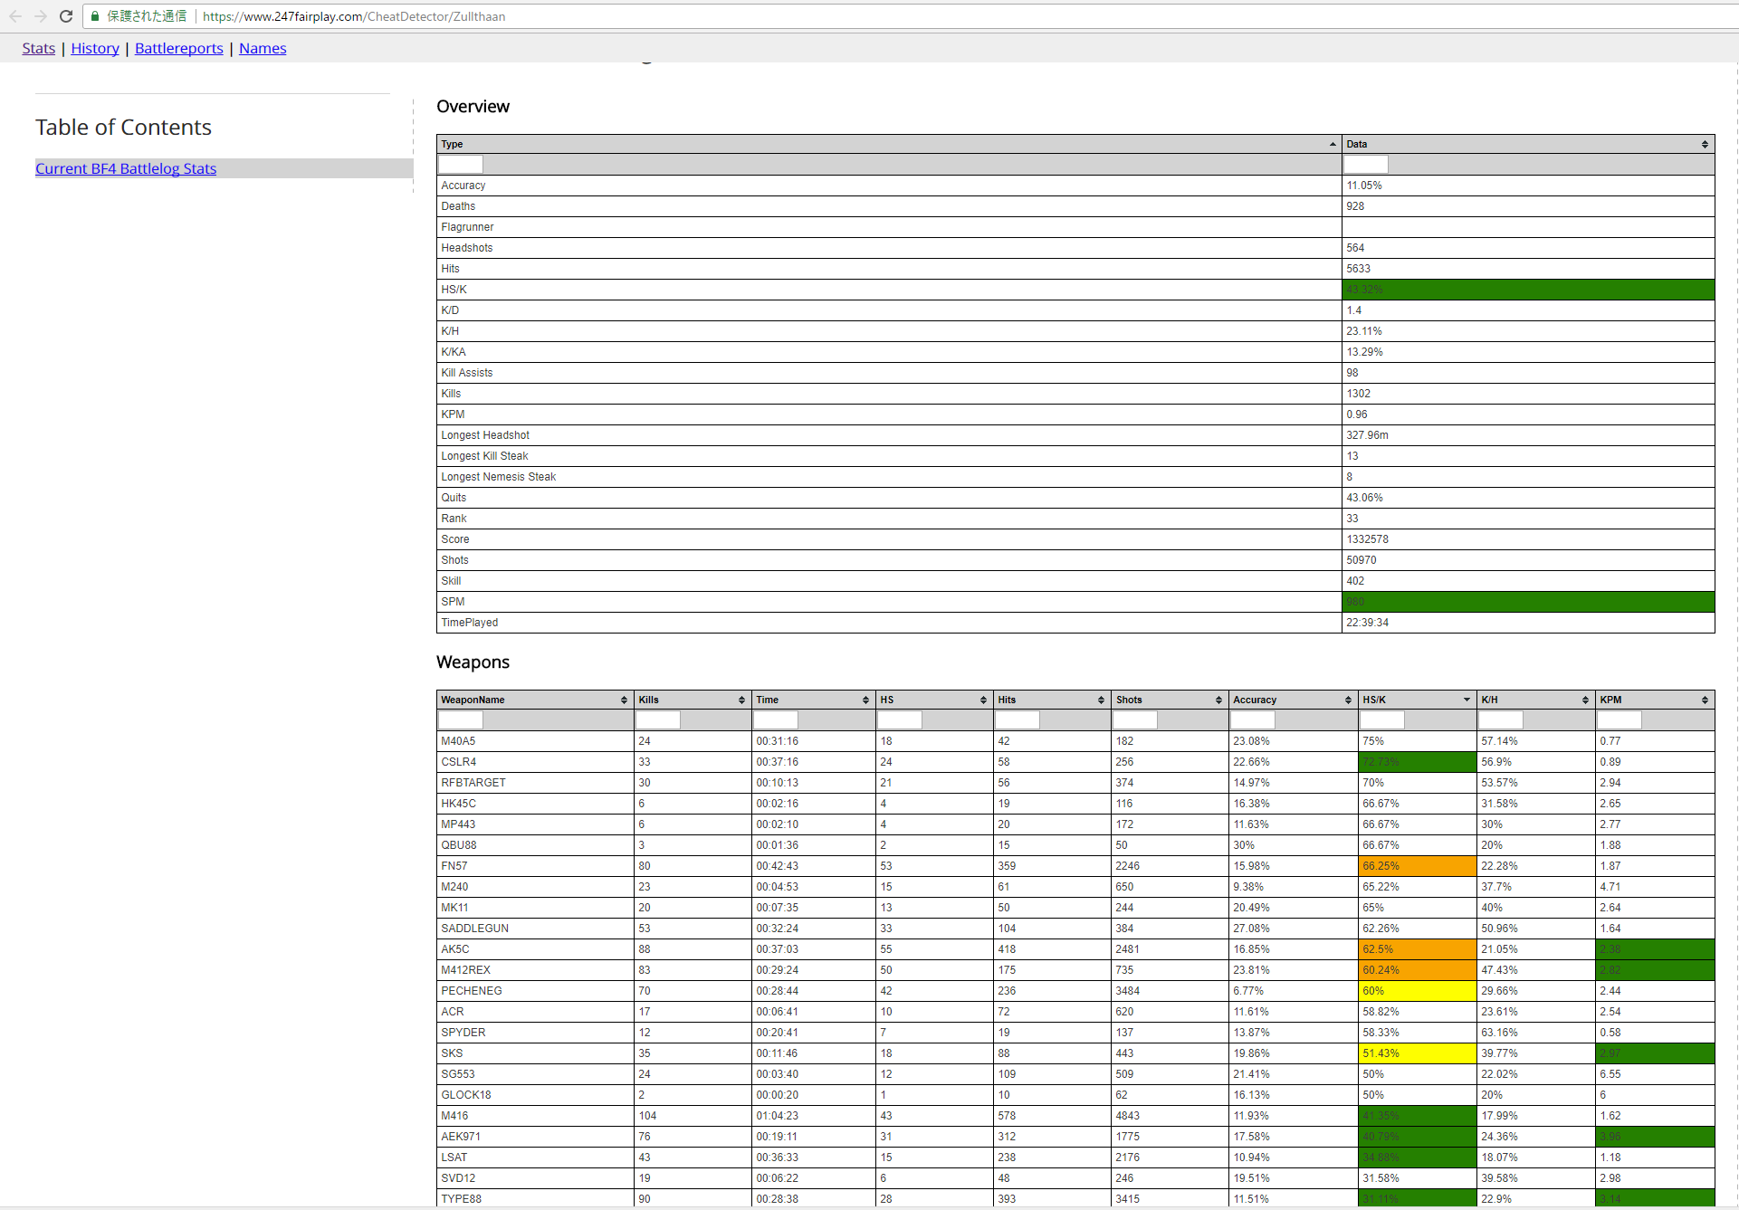The image size is (1739, 1210).
Task: Click the secure padlock icon in address bar
Action: pos(95,16)
